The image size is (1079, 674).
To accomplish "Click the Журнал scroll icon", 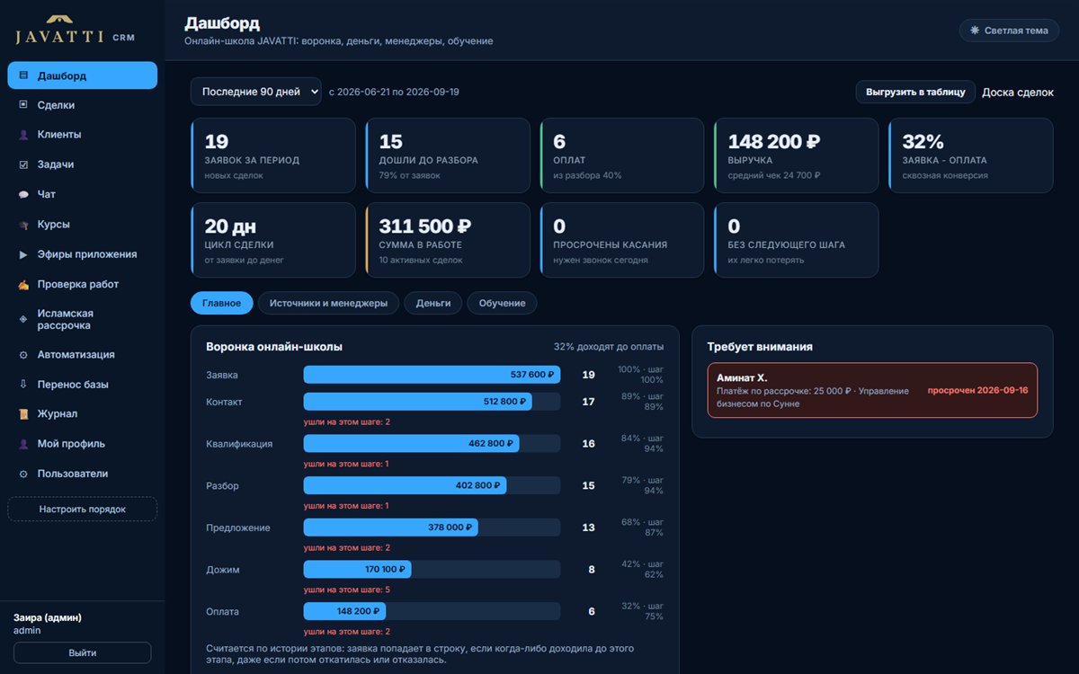I will click(23, 414).
